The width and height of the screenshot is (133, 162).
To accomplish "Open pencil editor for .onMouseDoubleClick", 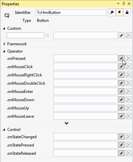I will pyautogui.click(x=121, y=83).
